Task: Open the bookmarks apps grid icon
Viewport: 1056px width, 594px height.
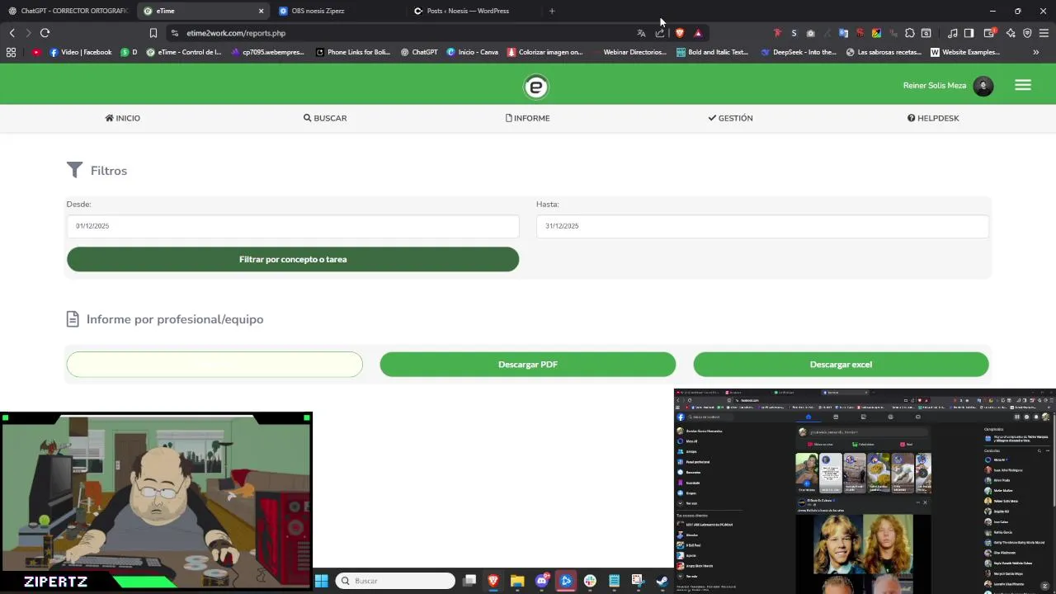Action: click(x=11, y=52)
